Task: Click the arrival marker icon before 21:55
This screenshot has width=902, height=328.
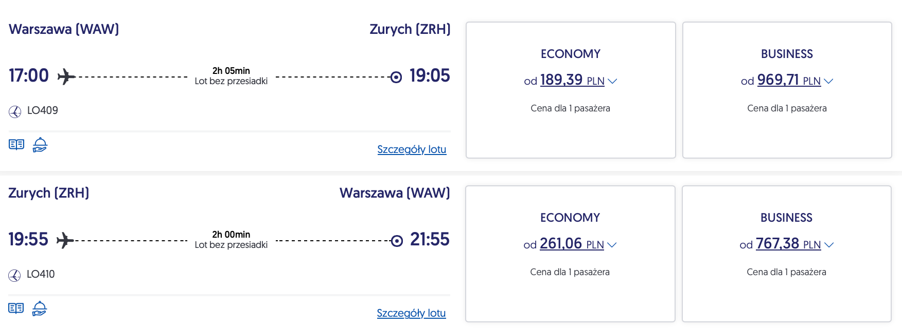Action: (x=396, y=241)
